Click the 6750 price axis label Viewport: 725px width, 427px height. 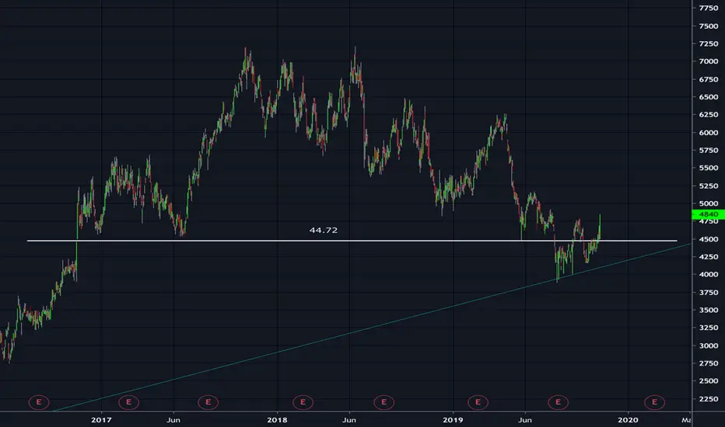[x=709, y=79]
